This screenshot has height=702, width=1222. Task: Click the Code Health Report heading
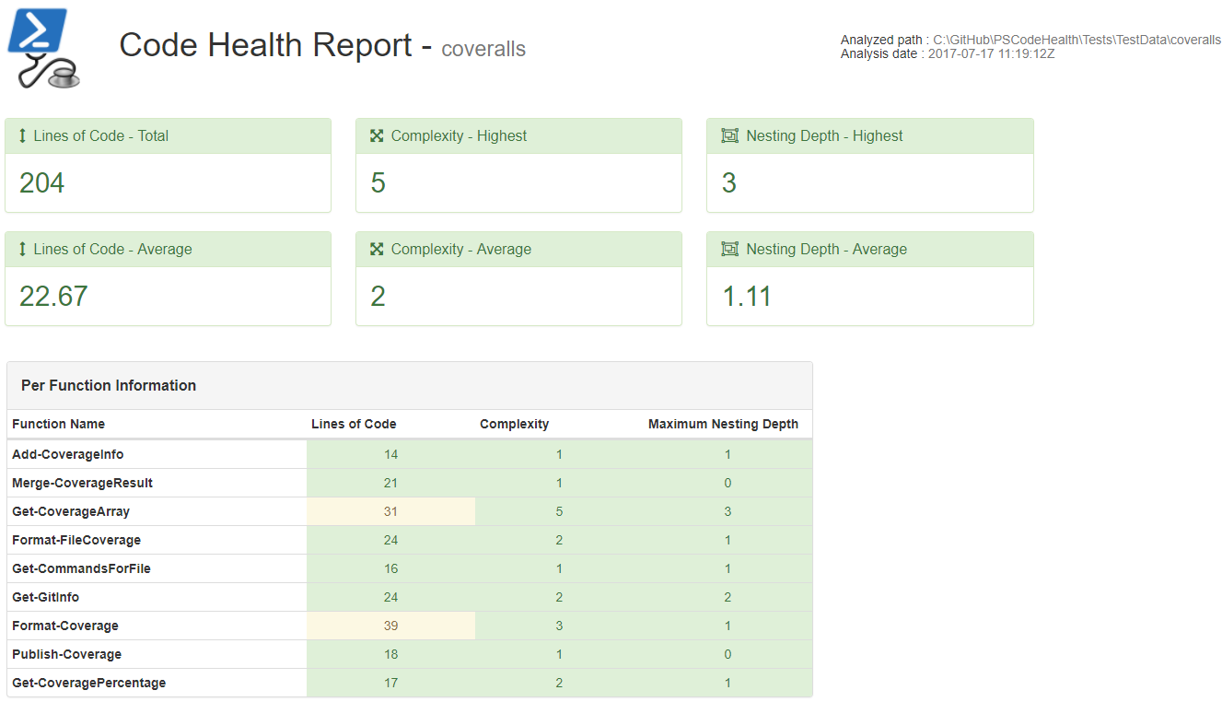[x=275, y=45]
